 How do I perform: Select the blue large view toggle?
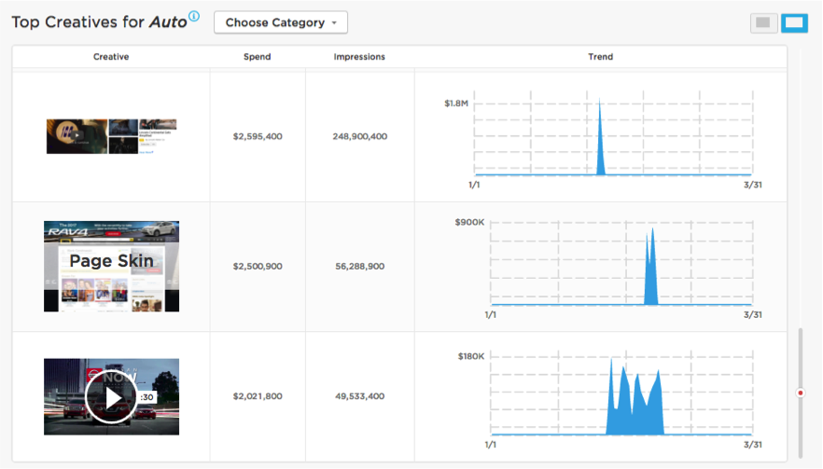tap(794, 22)
